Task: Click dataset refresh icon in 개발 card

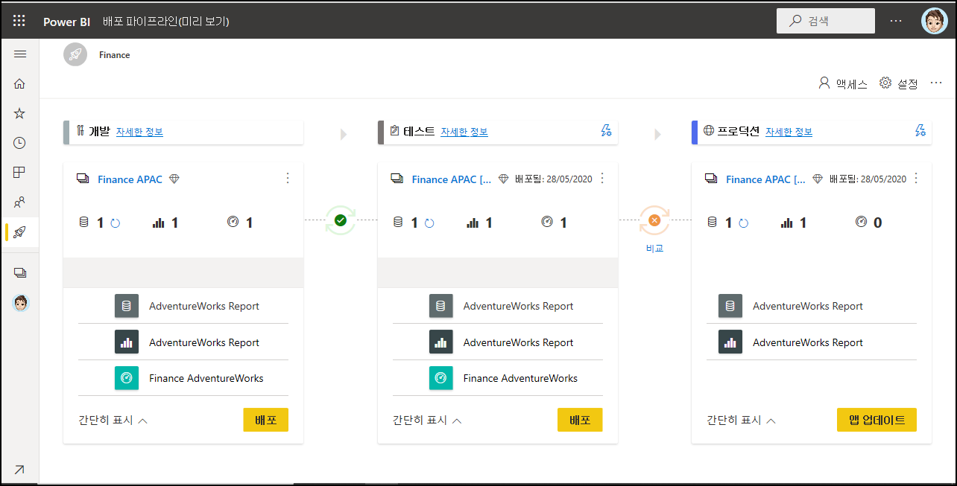Action: 115,223
